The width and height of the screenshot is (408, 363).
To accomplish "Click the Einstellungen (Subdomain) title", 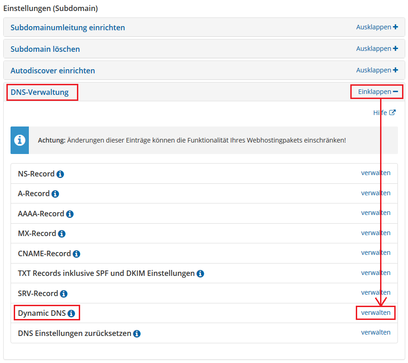I will (x=50, y=8).
